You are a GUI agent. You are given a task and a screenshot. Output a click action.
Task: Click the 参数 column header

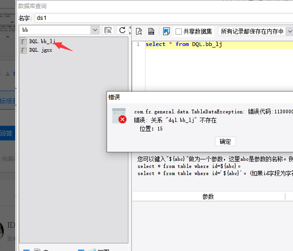(208, 196)
